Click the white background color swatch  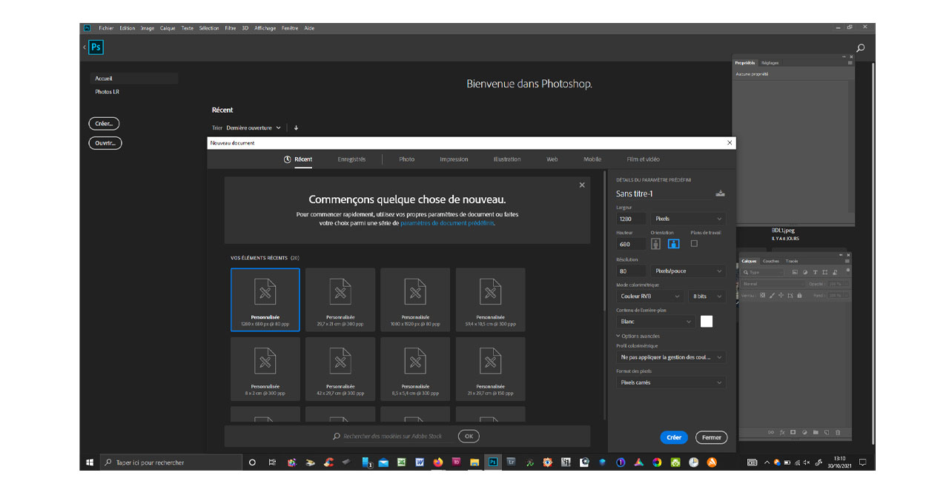click(707, 321)
